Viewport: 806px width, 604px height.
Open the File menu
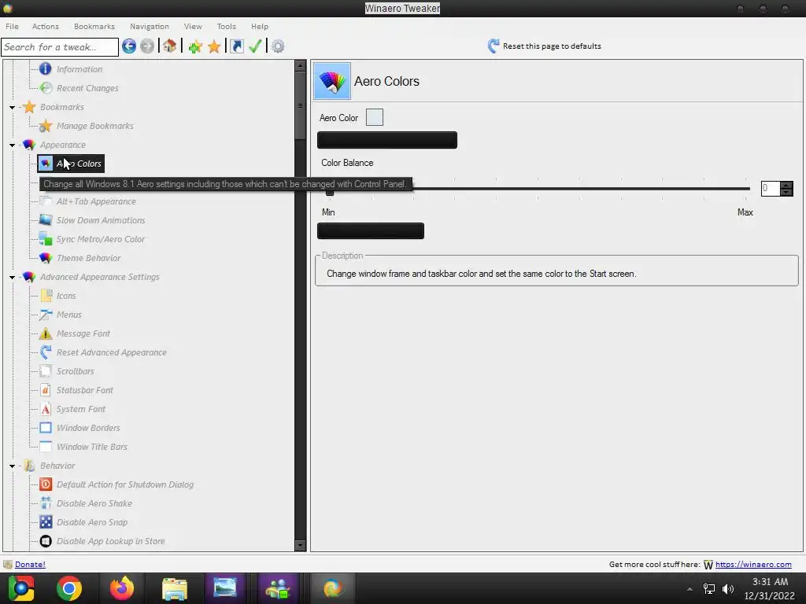click(x=12, y=26)
